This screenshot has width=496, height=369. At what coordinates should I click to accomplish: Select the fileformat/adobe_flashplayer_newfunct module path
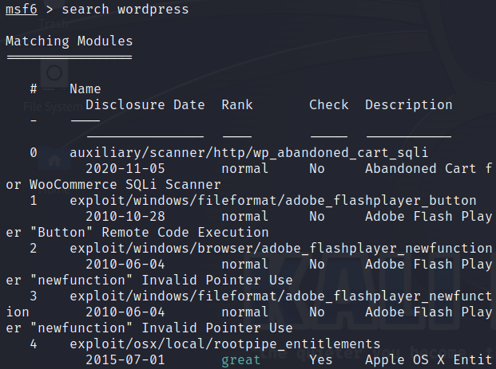pyautogui.click(x=281, y=296)
